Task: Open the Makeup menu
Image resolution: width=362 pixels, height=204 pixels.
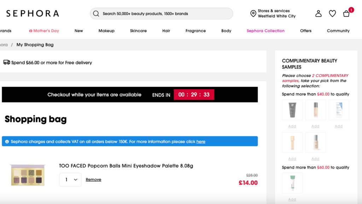Action: pyautogui.click(x=106, y=31)
